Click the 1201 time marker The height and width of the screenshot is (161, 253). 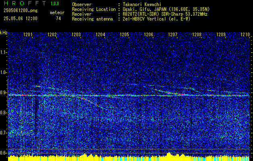(28, 35)
